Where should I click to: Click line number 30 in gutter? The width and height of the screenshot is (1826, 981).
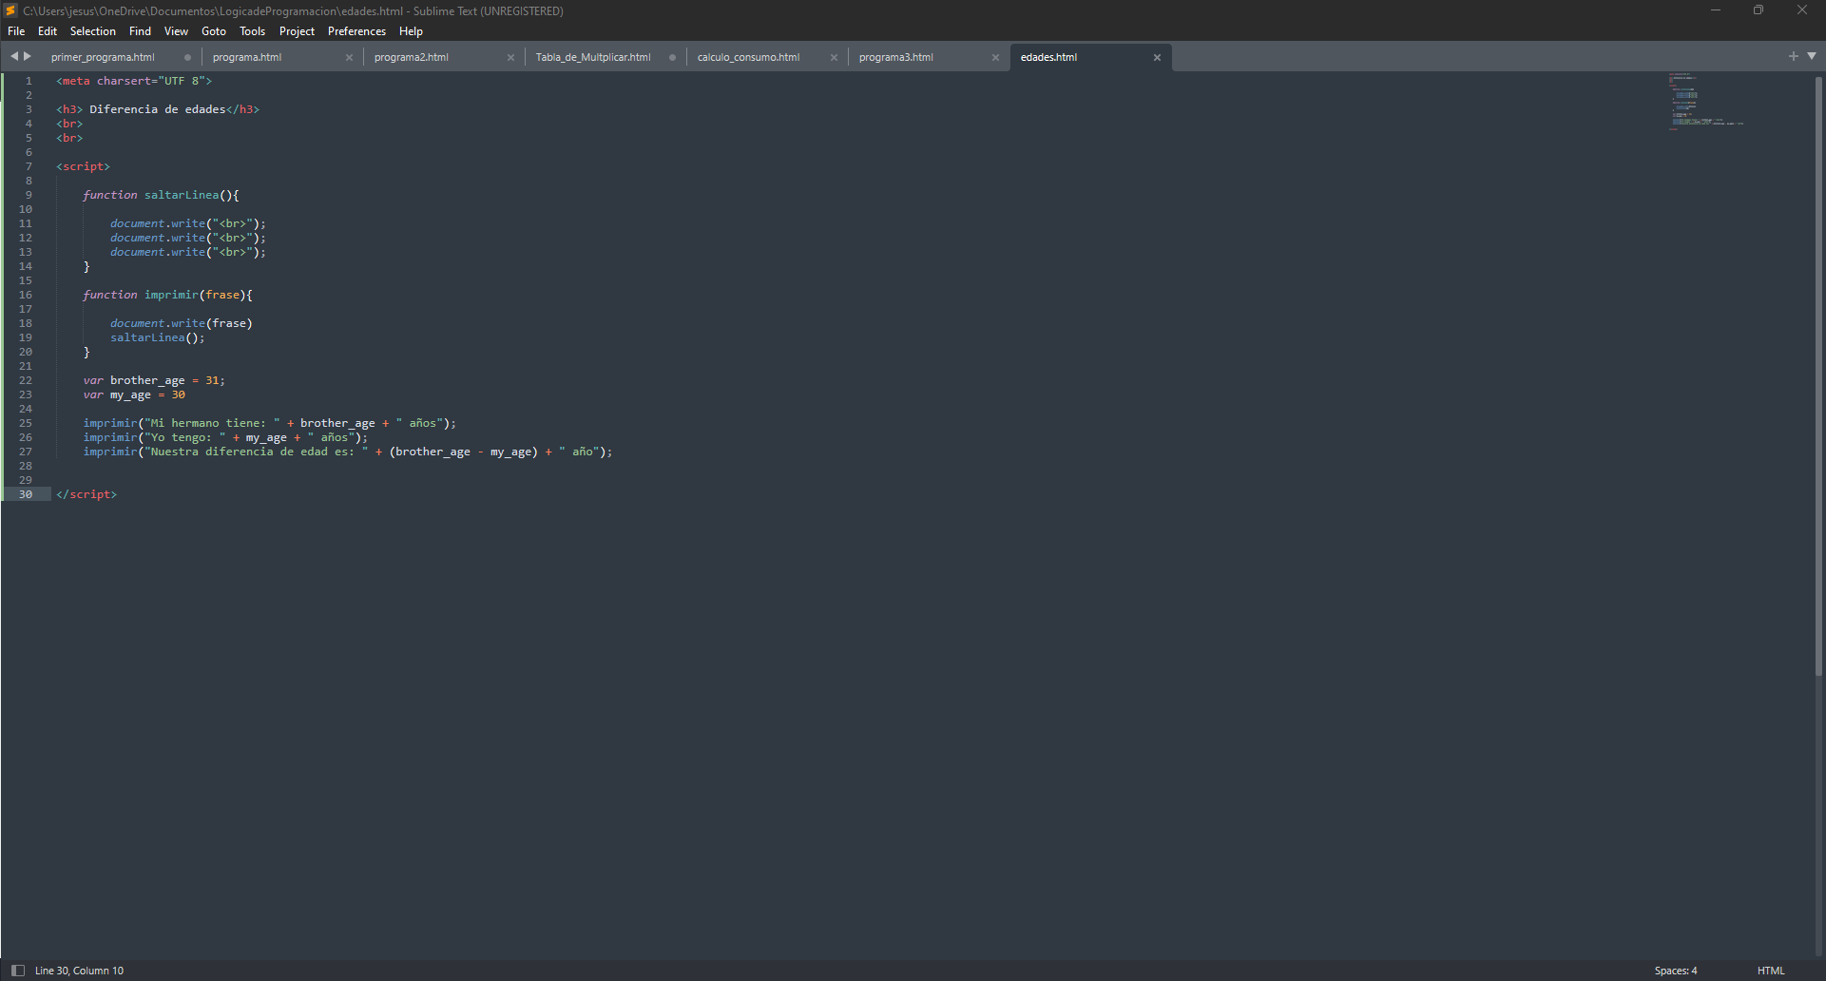(26, 494)
